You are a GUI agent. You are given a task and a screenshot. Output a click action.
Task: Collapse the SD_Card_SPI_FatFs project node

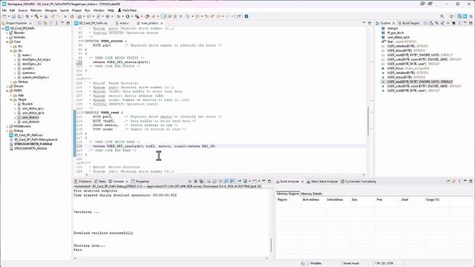pos(3,28)
